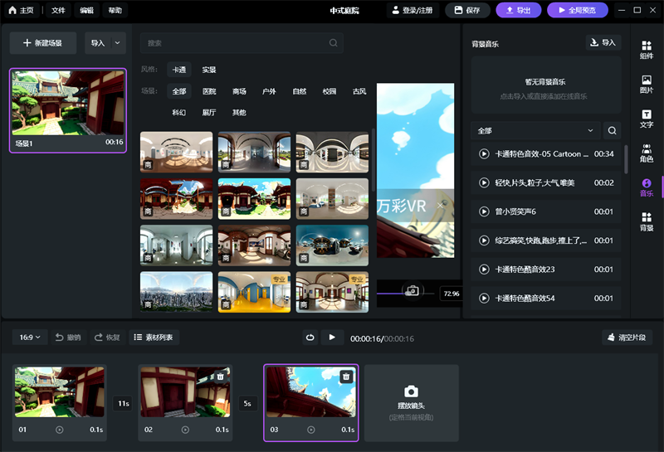Select the 卡通 style filter

point(178,70)
